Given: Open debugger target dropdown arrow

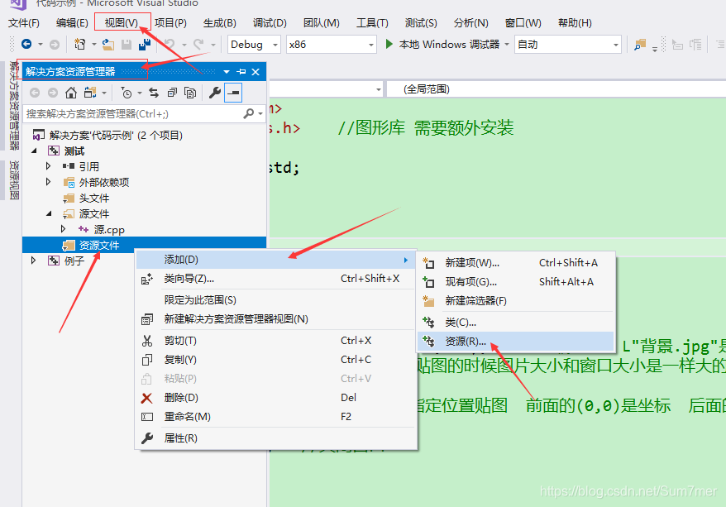Looking at the screenshot, I should click(507, 45).
